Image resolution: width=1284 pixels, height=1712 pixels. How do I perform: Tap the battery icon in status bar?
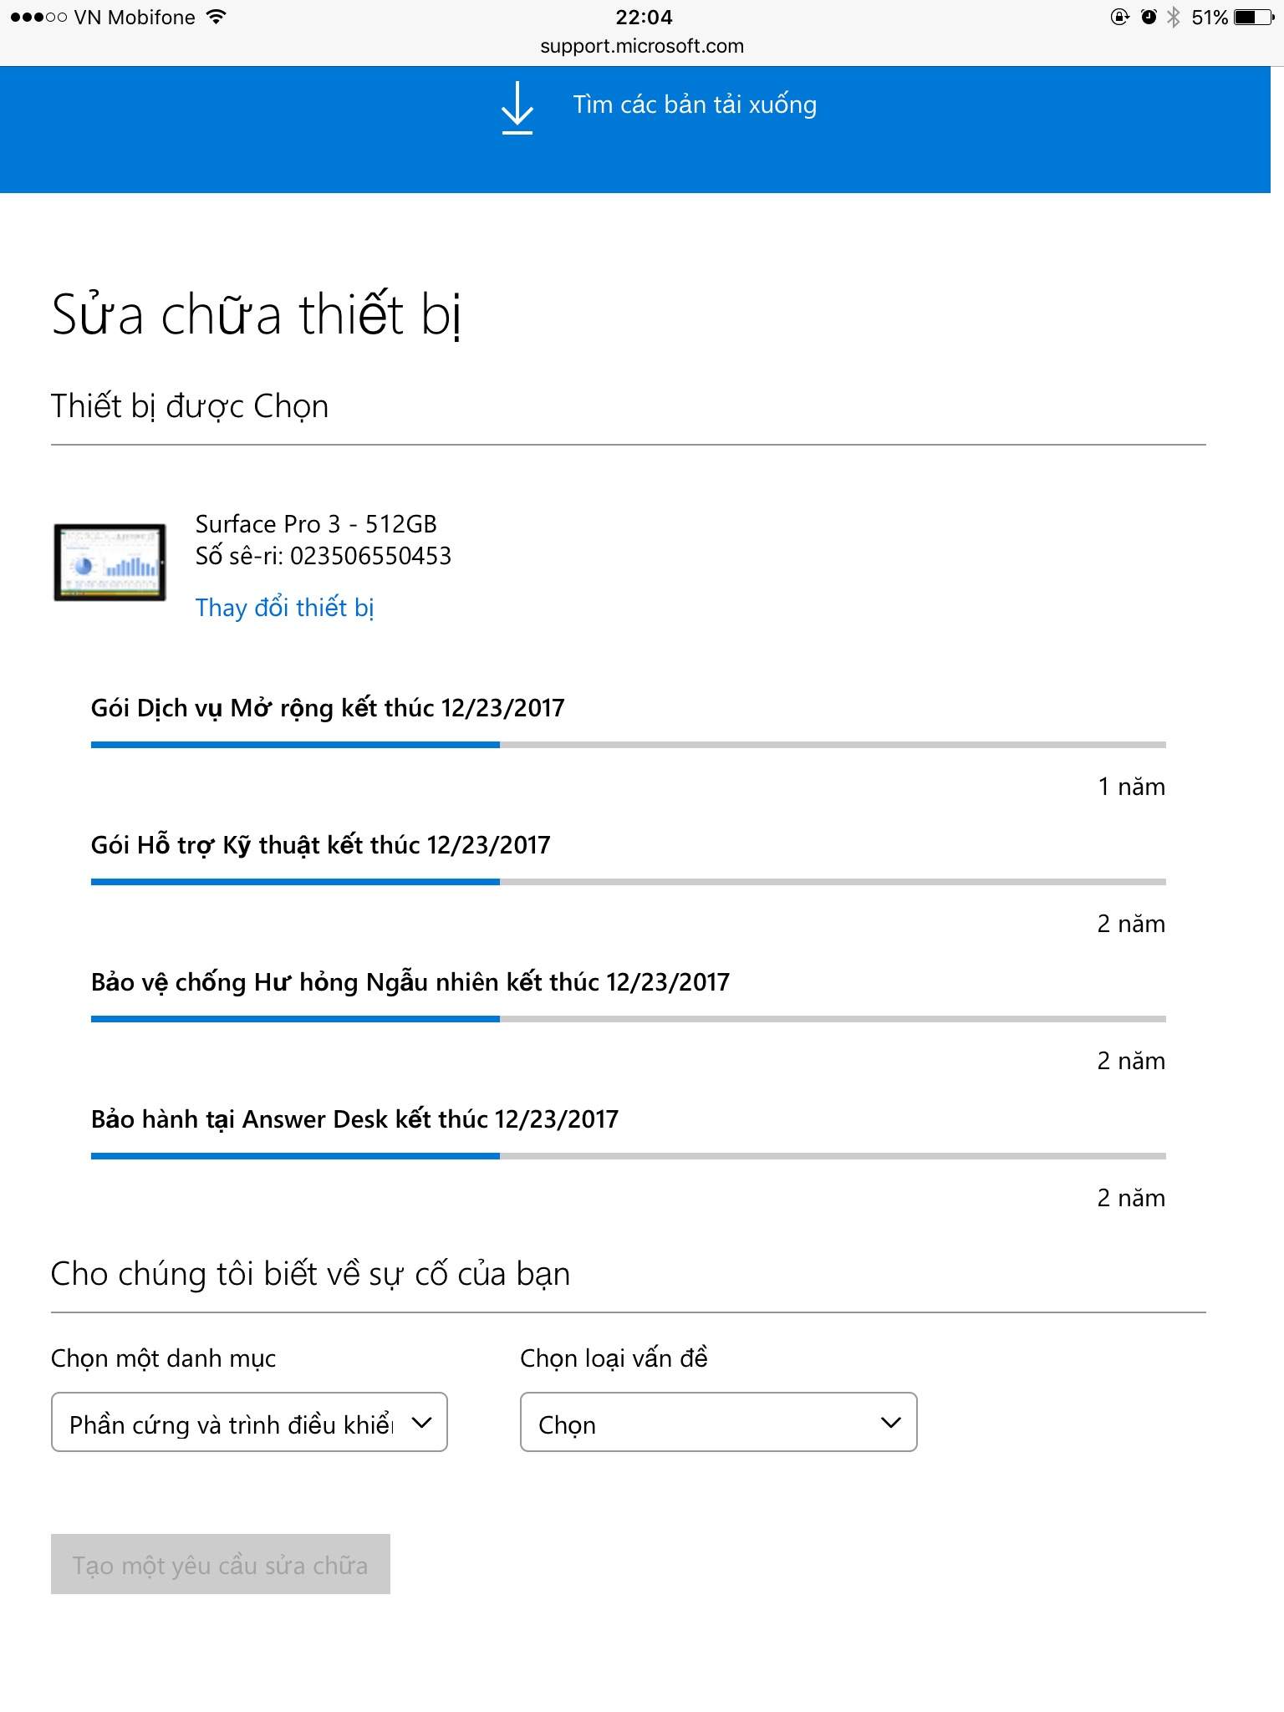coord(1254,17)
